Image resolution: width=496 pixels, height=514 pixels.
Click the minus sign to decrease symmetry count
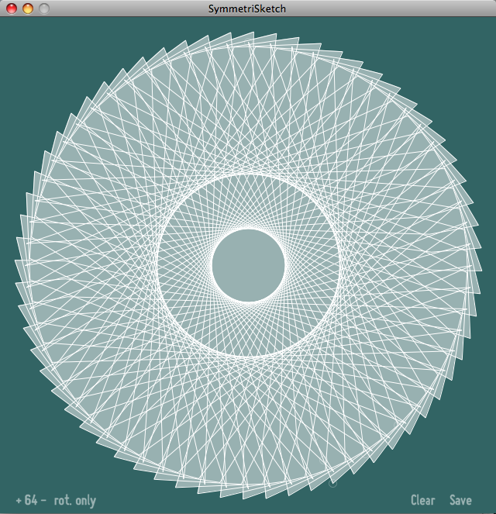click(43, 501)
